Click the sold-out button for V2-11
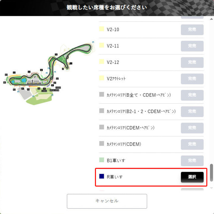Viewport: 214px width, 214px height. pyautogui.click(x=192, y=46)
